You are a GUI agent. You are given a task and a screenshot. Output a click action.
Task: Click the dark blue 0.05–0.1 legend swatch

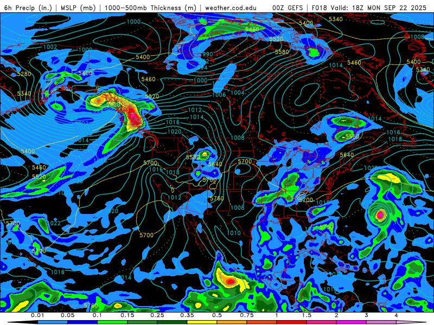tap(82, 322)
